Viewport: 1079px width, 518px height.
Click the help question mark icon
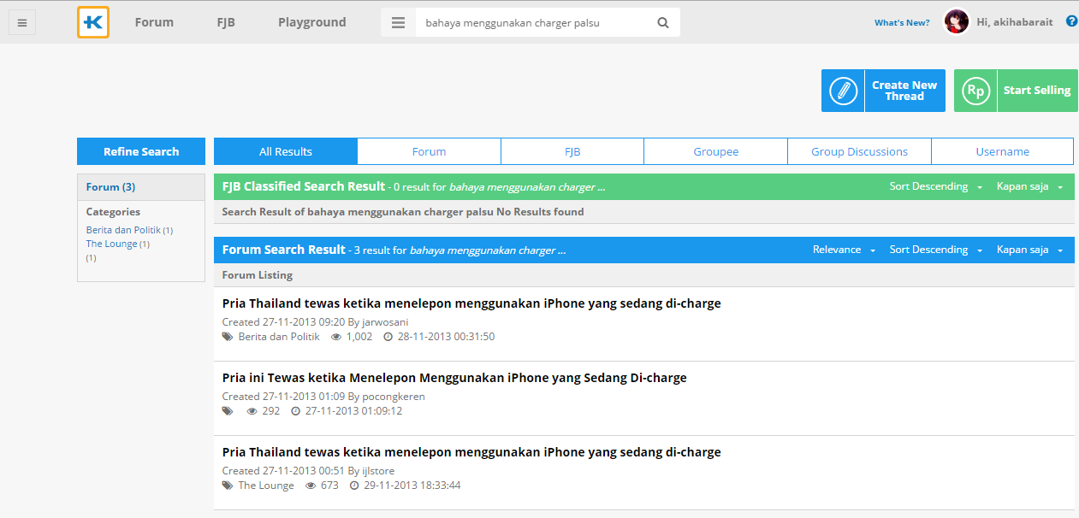(1071, 21)
